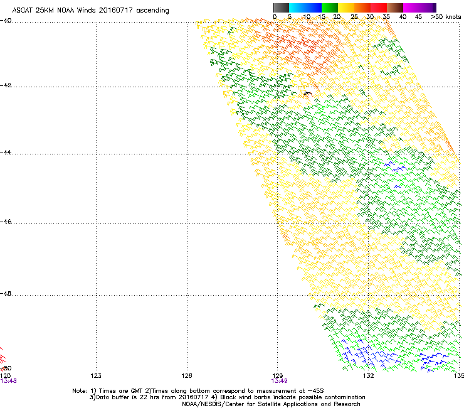Click the black contaminated wind barb near -42

(308, 94)
